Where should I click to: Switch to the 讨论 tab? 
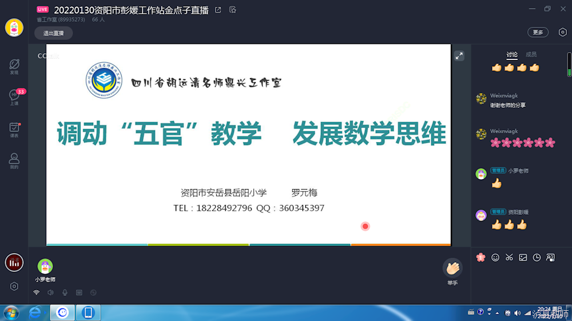coord(512,55)
